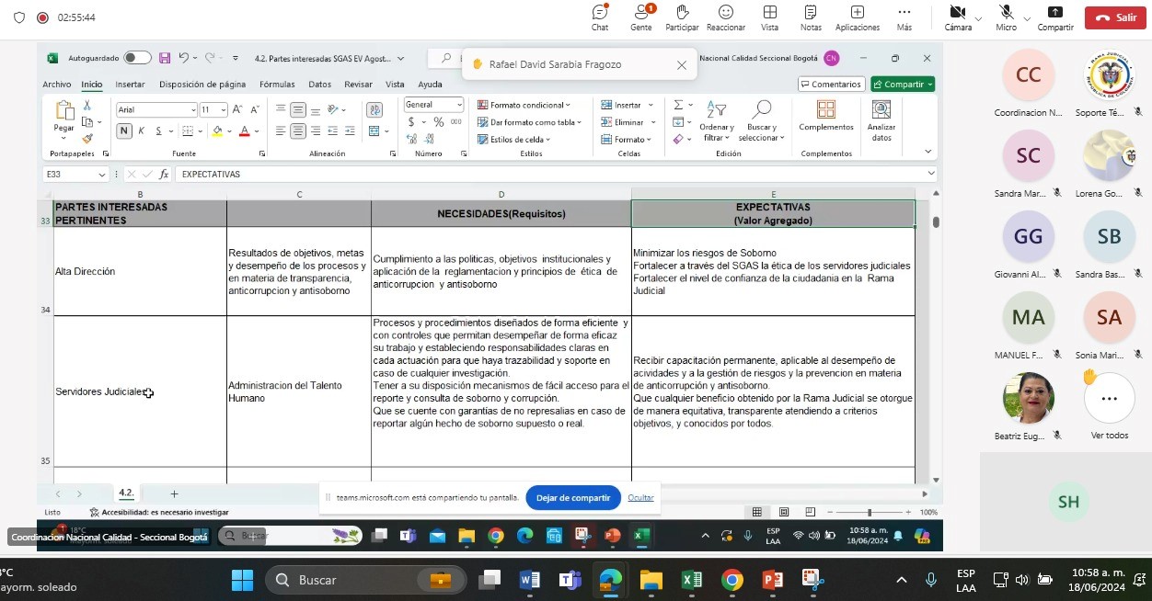Open the Archivo menu
The image size is (1152, 601).
57,85
